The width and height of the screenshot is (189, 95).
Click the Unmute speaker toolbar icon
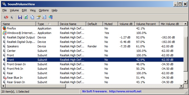coord(12,17)
